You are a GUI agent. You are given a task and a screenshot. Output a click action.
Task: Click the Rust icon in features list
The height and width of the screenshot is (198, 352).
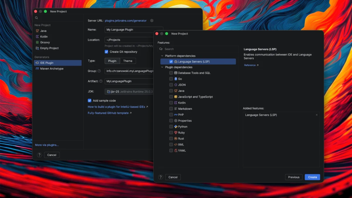(176, 138)
